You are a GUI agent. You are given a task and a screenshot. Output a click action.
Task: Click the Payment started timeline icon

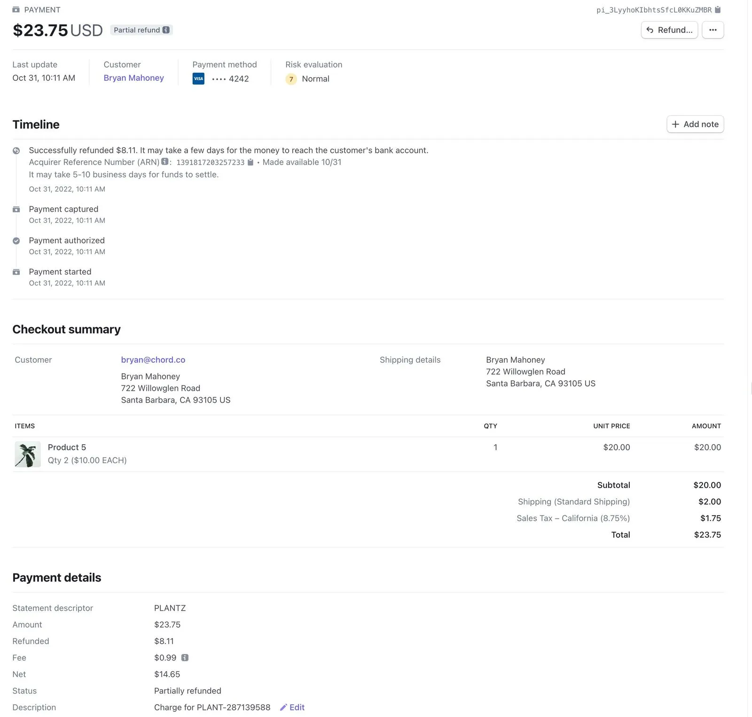click(x=16, y=272)
